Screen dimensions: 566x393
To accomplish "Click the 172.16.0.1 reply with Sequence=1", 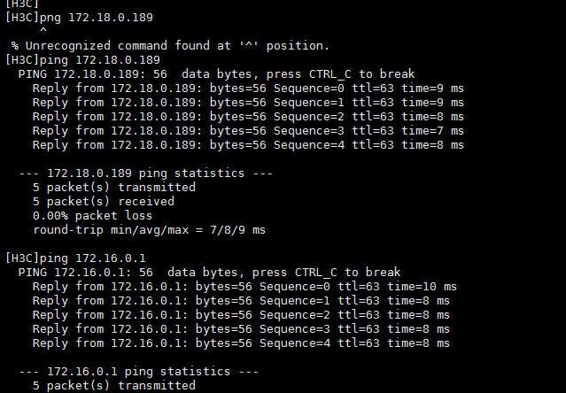I will click(x=241, y=300).
